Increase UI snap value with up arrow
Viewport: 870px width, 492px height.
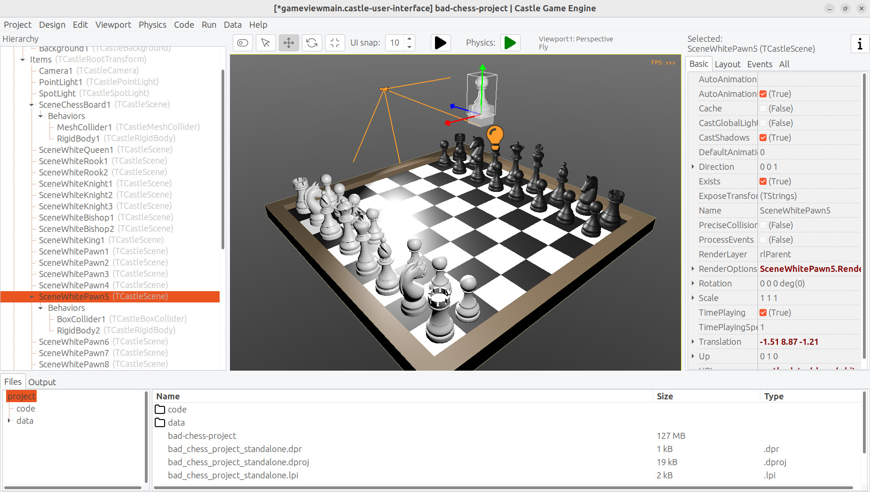410,39
